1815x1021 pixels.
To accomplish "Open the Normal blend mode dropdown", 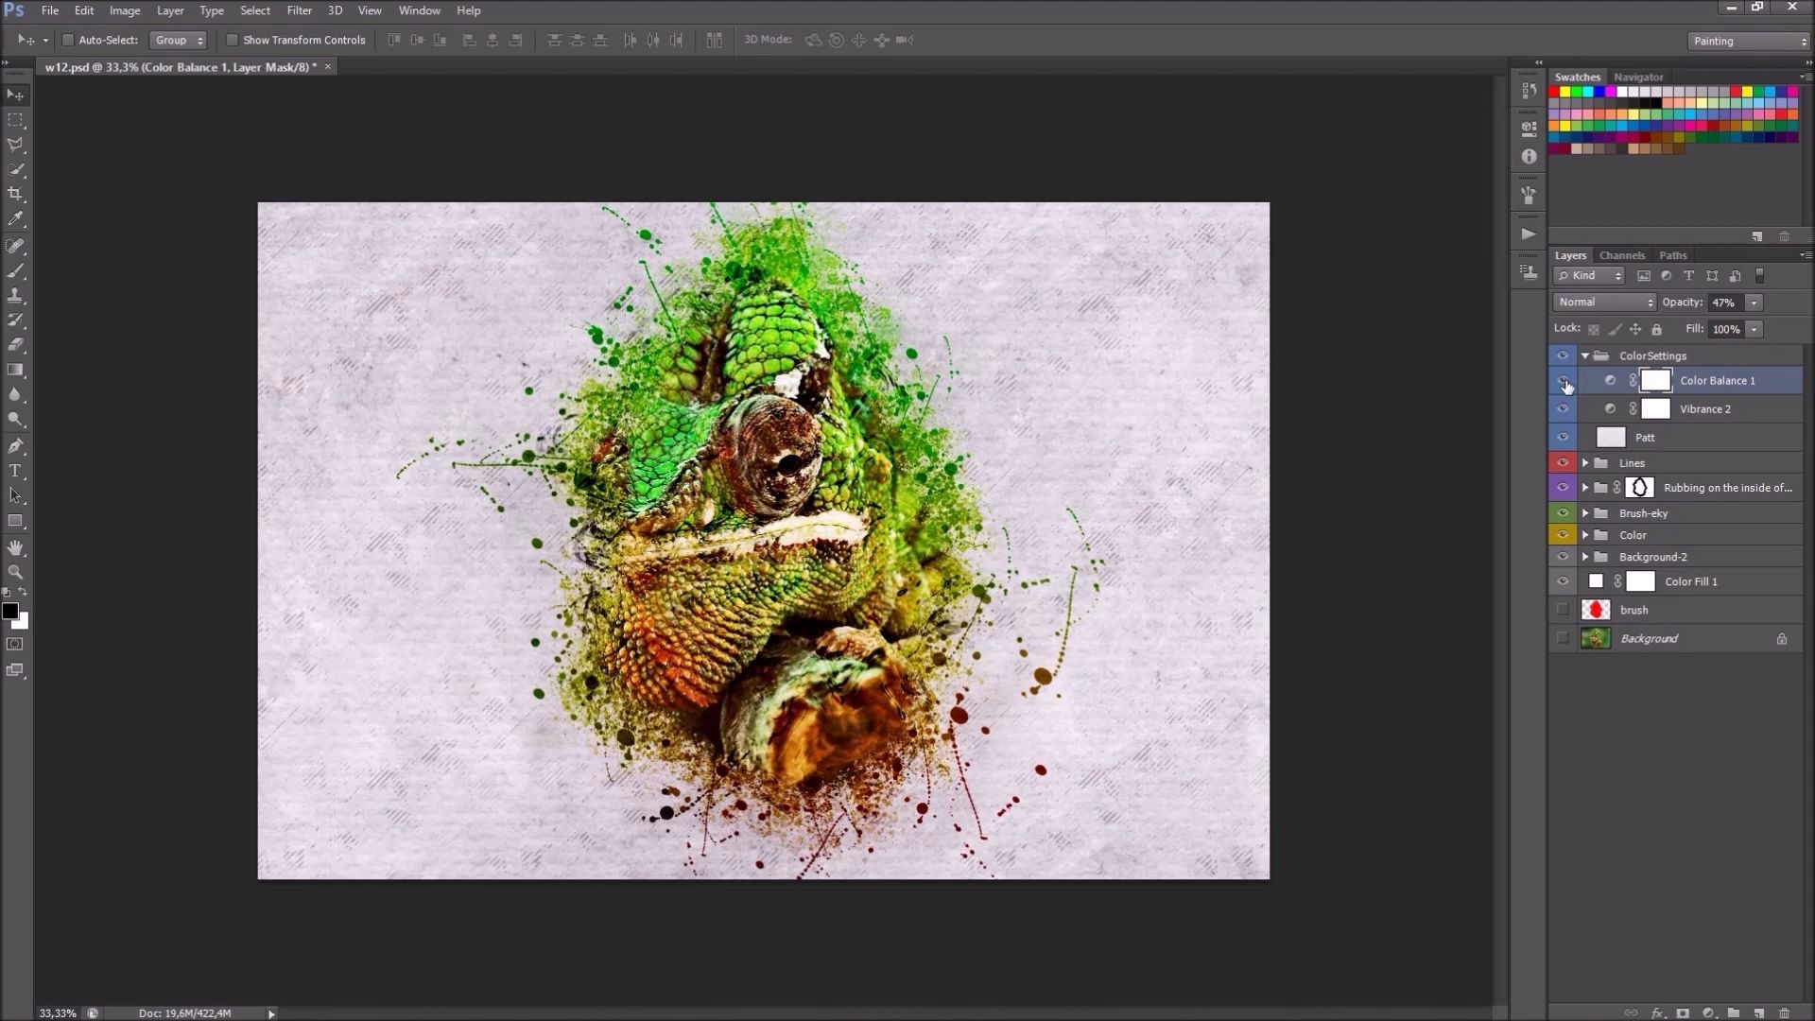I will pos(1605,303).
